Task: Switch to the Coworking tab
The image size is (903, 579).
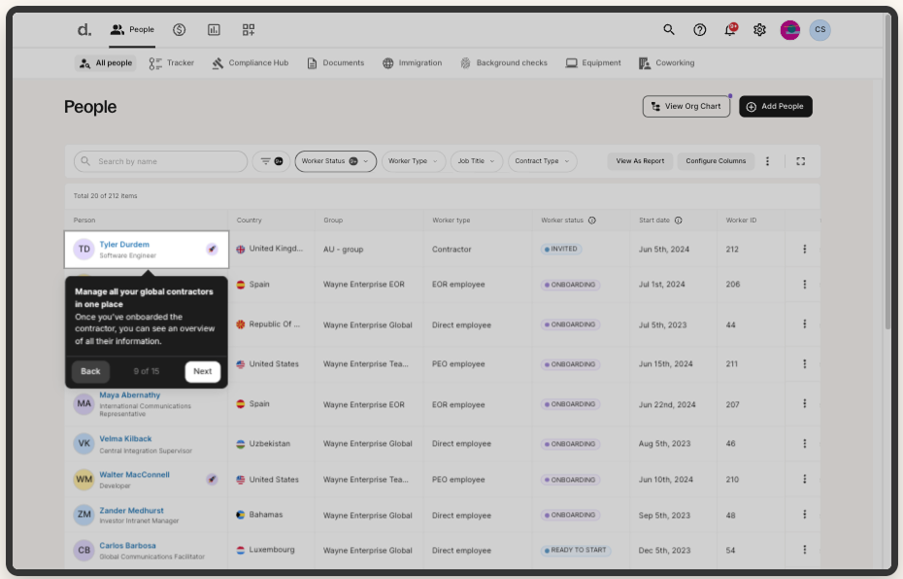Action: click(x=667, y=63)
